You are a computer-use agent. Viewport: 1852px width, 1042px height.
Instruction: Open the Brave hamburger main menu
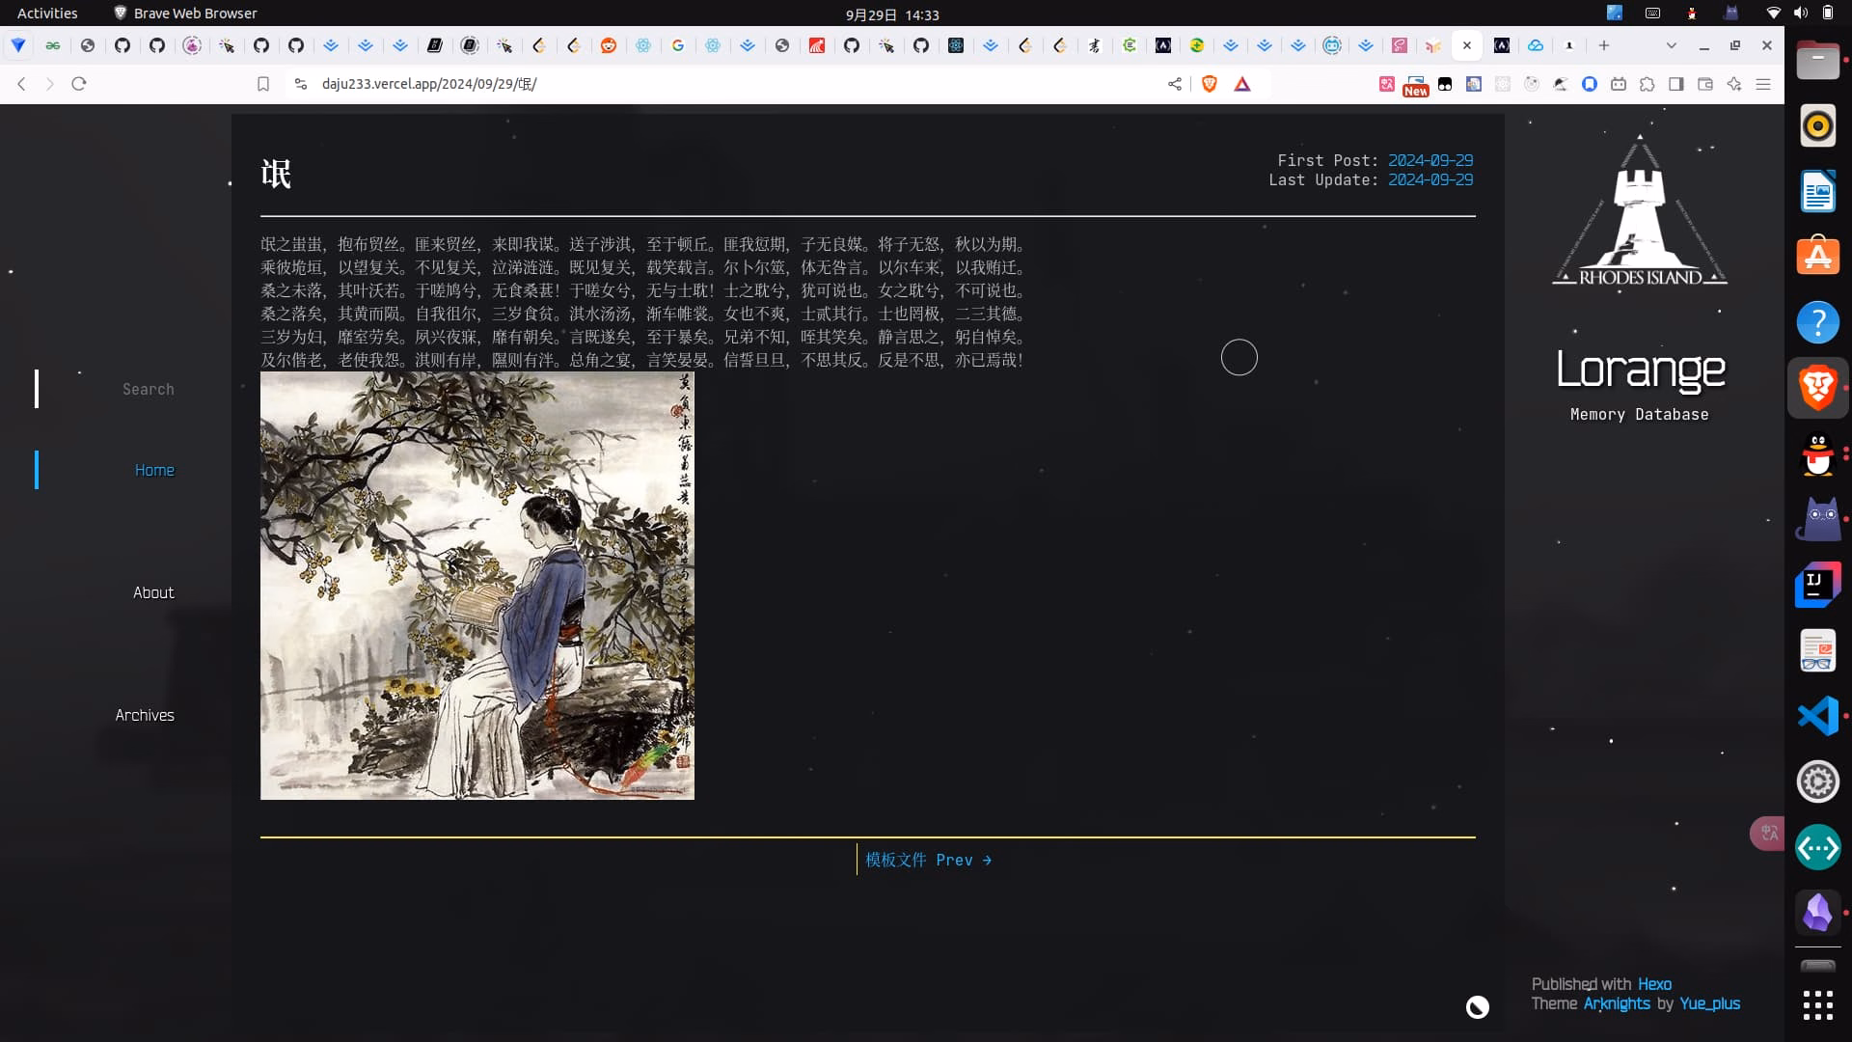tap(1763, 84)
